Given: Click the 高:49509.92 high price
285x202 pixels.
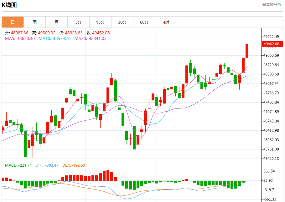Looking at the screenshot, I should (44, 33).
